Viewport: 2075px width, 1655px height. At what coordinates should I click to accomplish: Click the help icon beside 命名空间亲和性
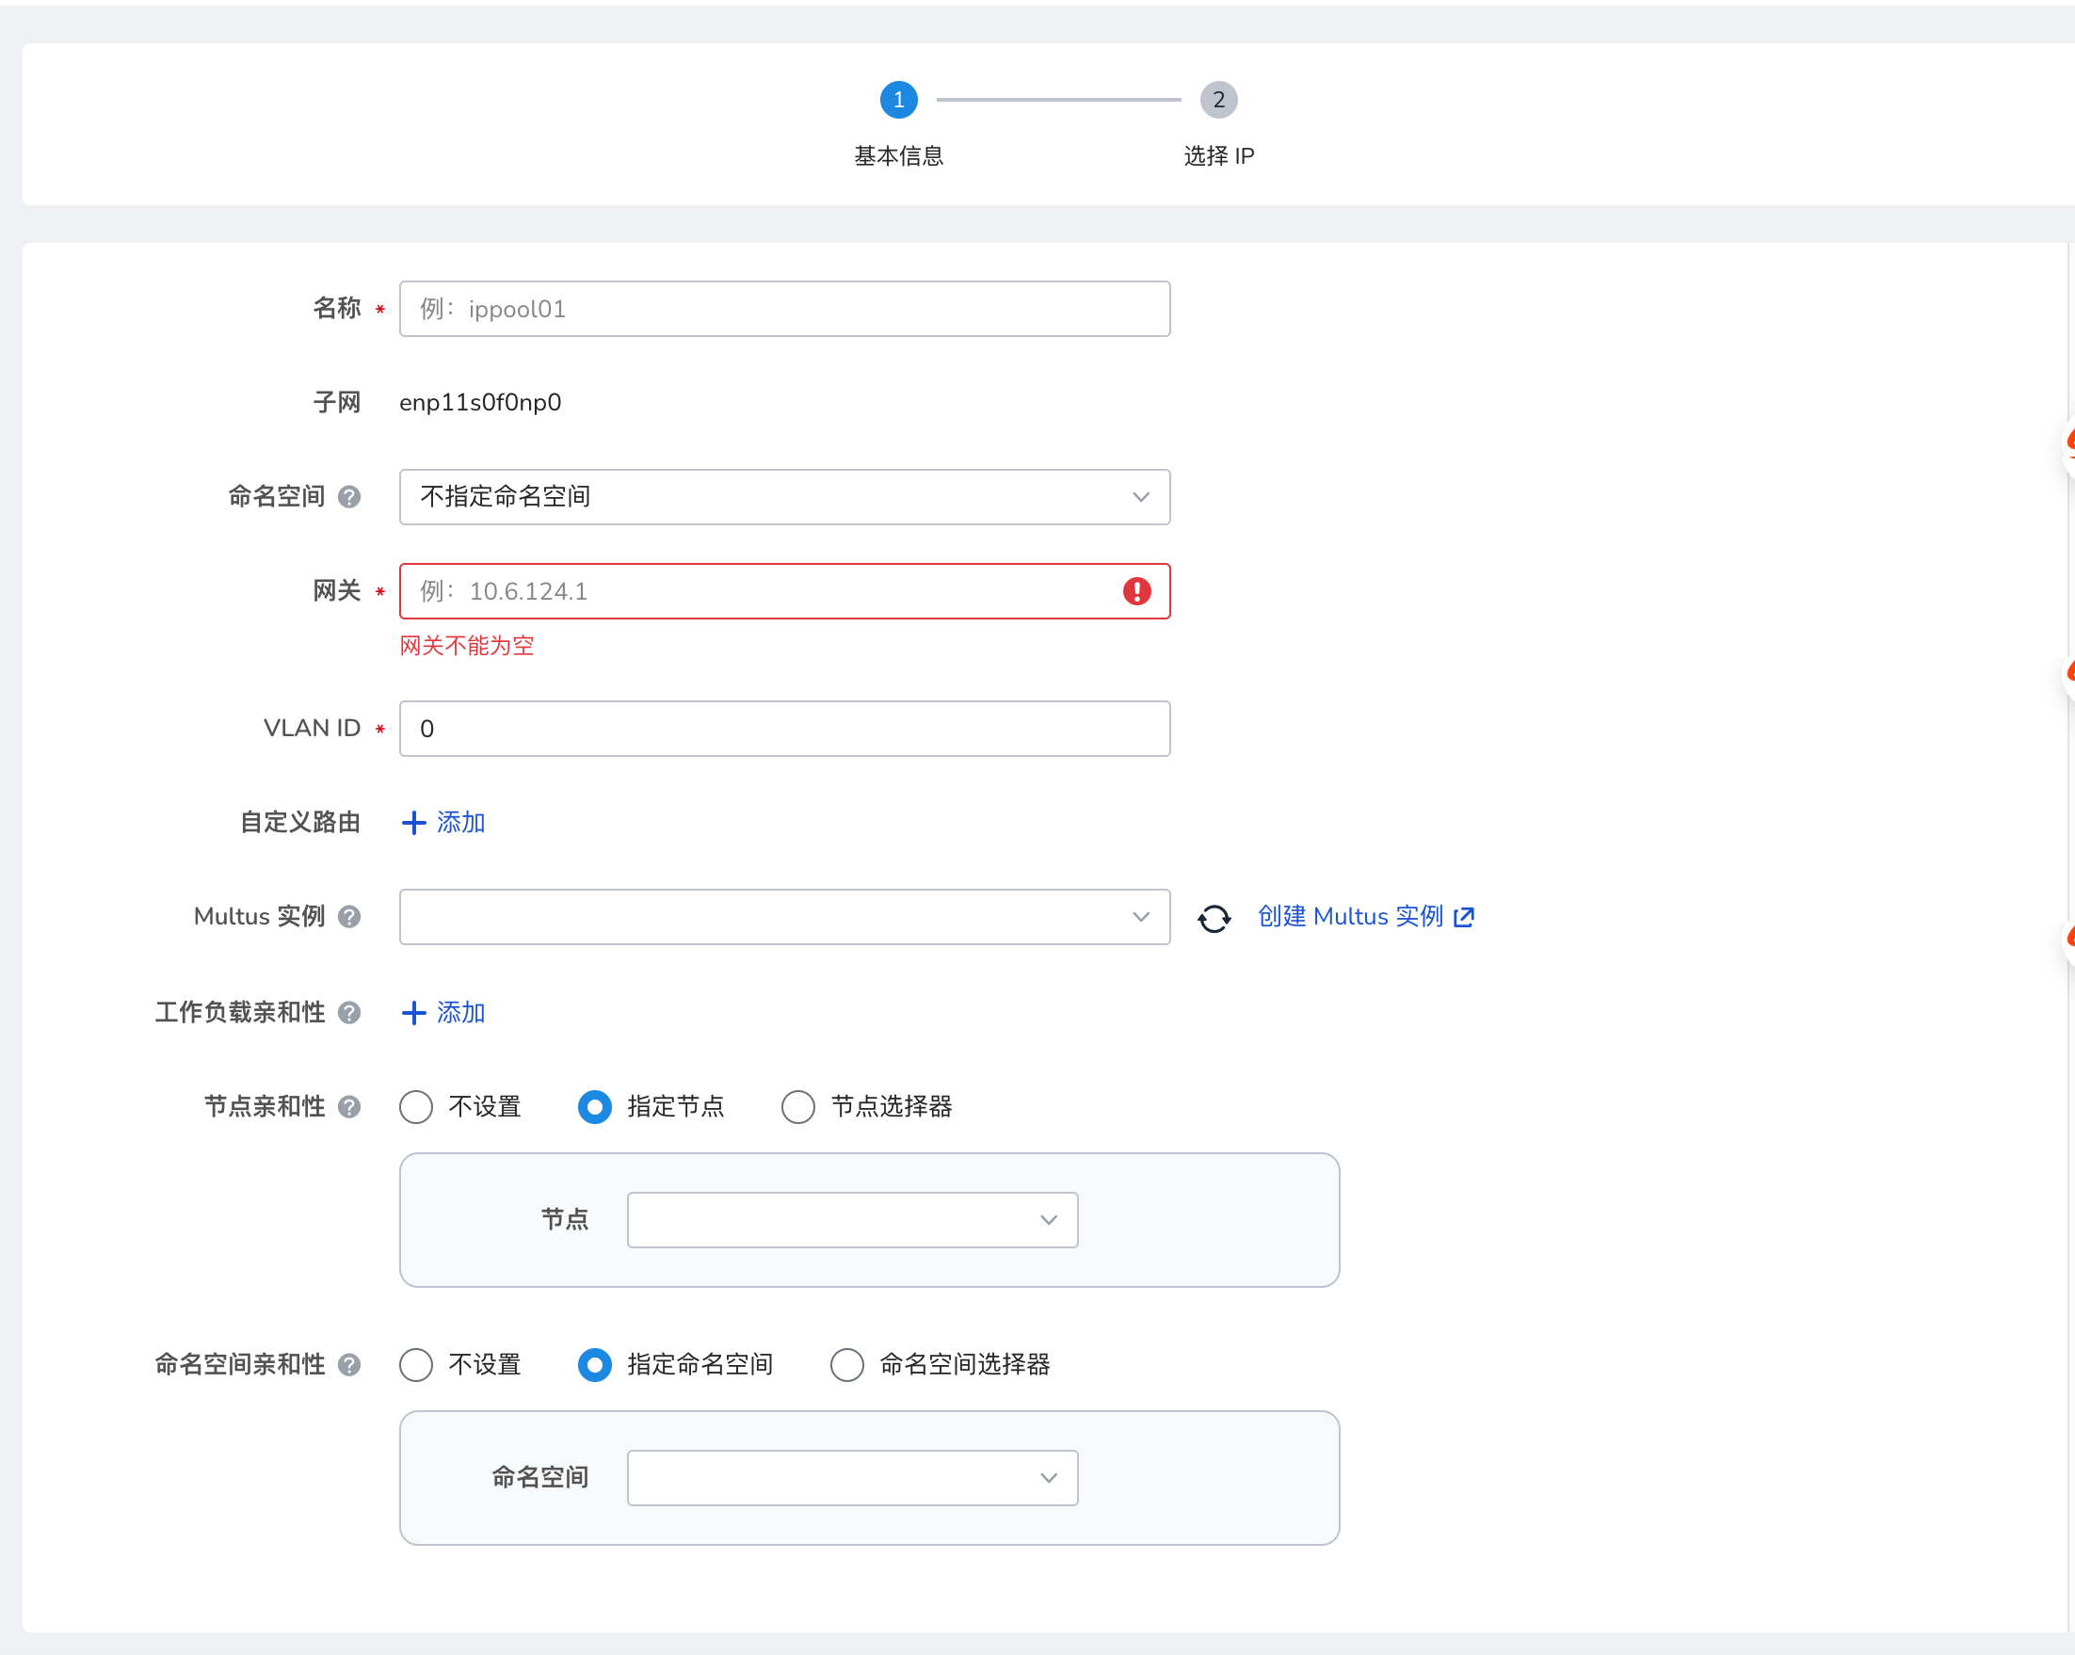(349, 1364)
